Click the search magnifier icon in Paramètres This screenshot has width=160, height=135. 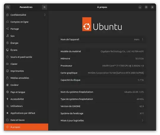[x=8, y=7]
